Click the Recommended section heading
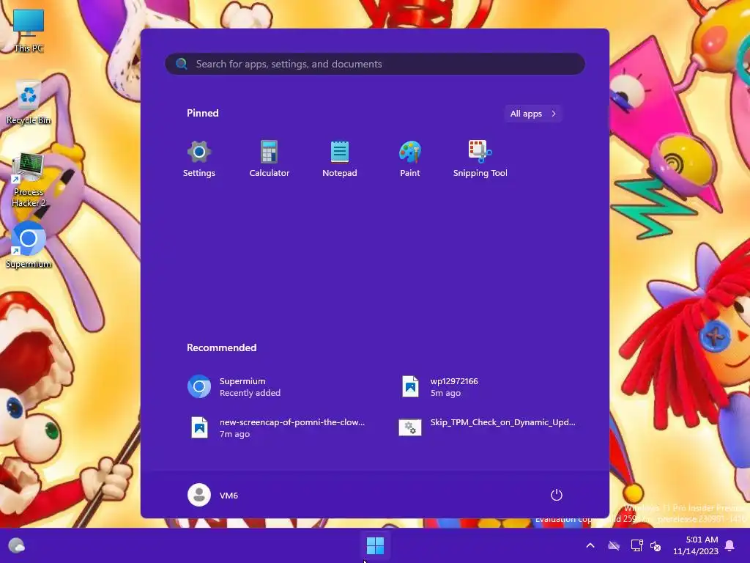This screenshot has width=750, height=563. [x=221, y=347]
